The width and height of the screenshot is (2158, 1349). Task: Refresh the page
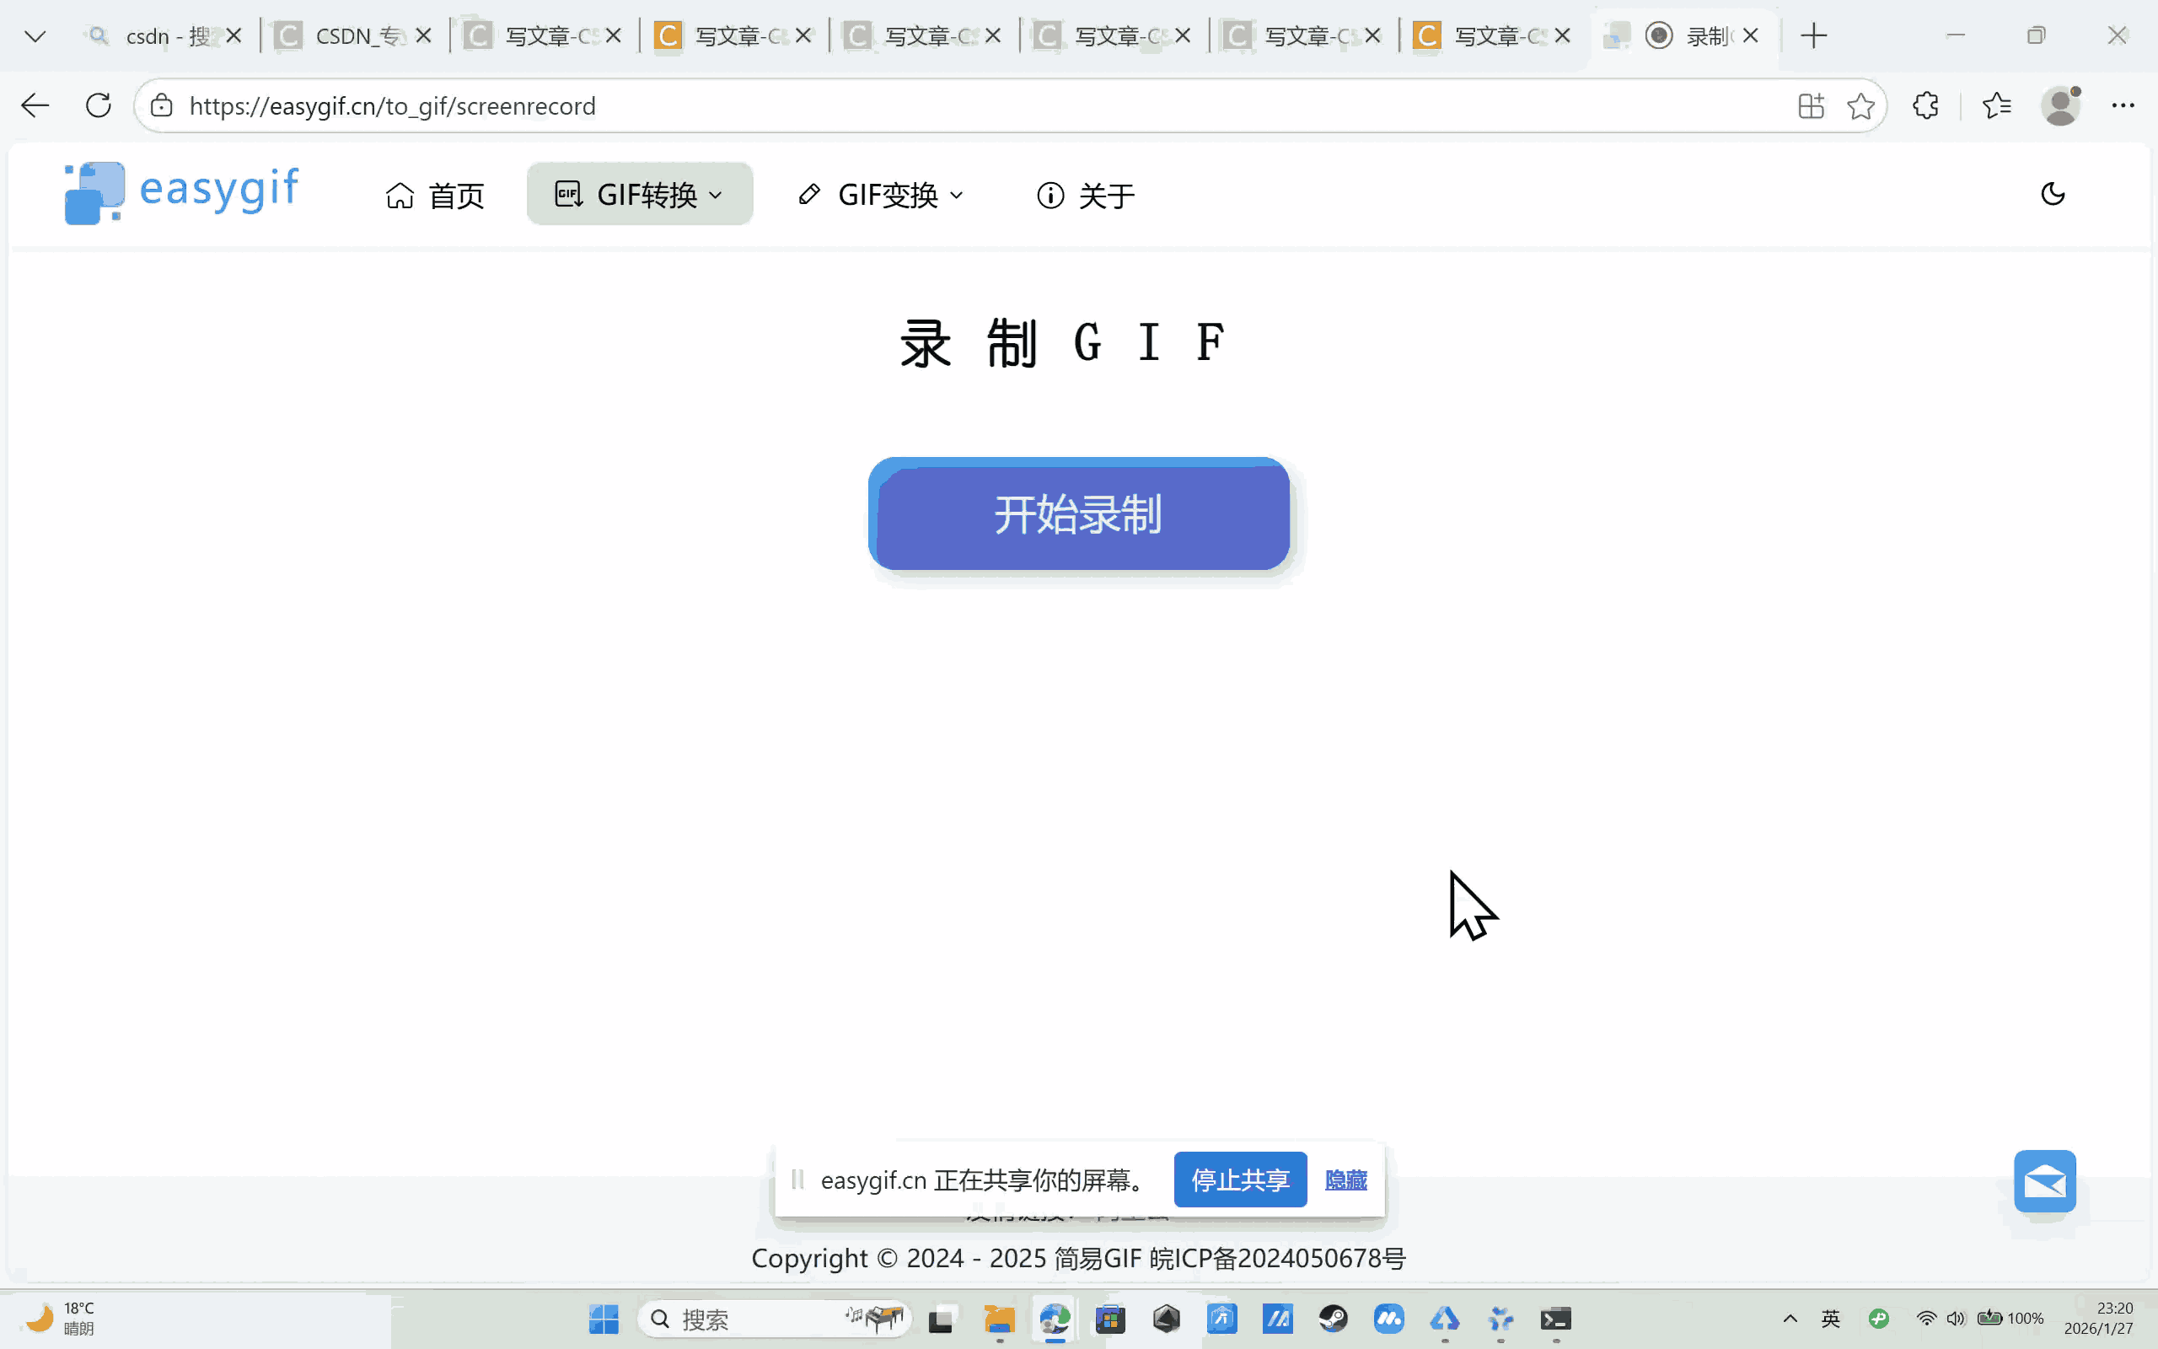98,106
